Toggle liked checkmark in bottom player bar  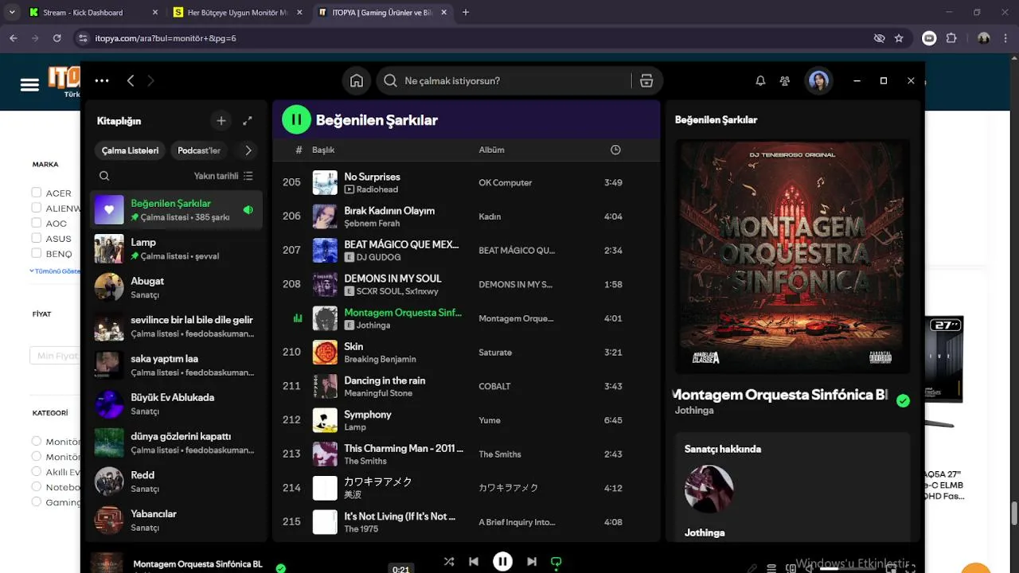pos(280,568)
